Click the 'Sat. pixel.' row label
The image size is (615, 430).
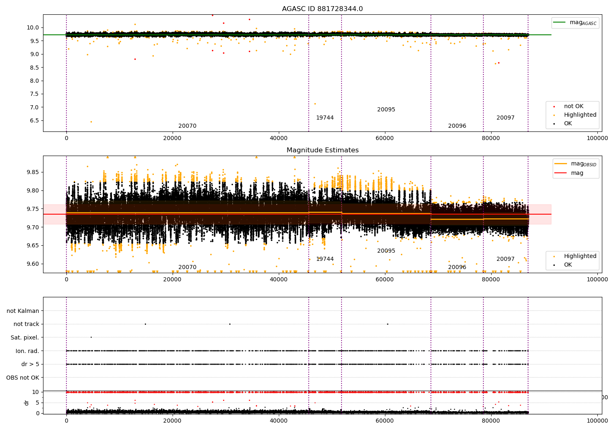[25, 337]
